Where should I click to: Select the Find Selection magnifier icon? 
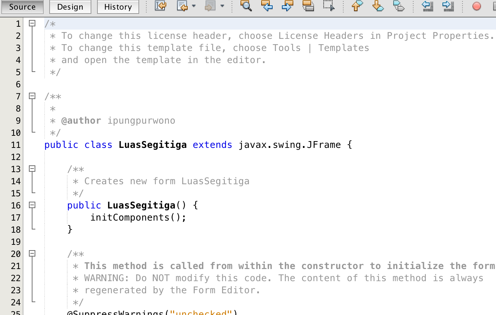pyautogui.click(x=246, y=6)
